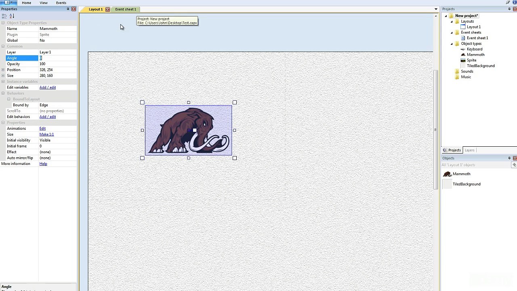This screenshot has height=291, width=517.
Task: Click the pin icon beside the info icon
Action: [x=508, y=2]
